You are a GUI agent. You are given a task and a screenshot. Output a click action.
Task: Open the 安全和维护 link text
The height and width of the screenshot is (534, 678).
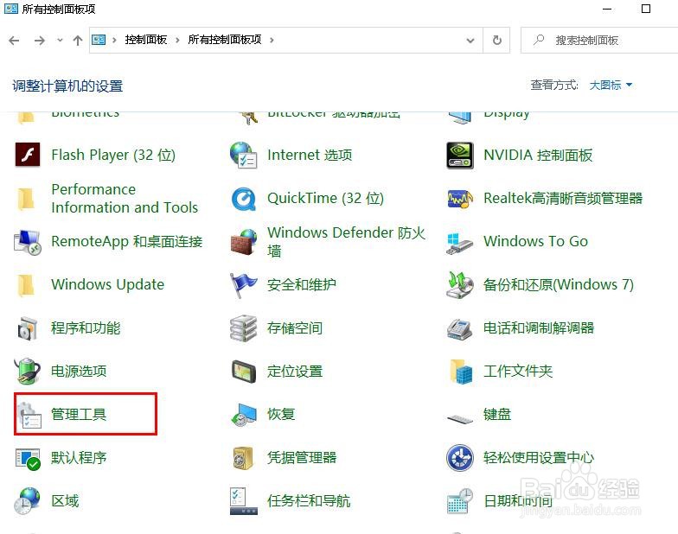click(301, 285)
